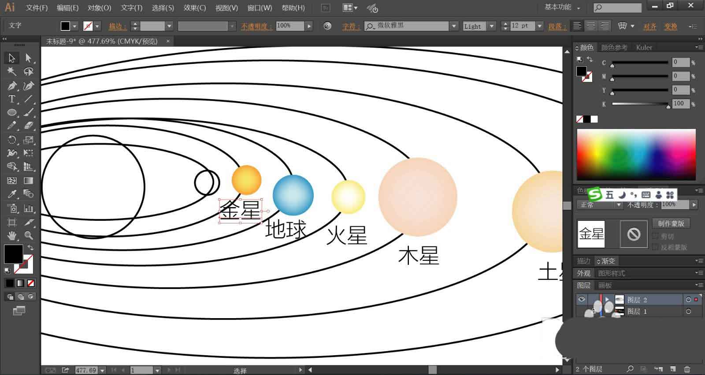Click target circle of 图层 1
Screen dimensions: 705x375
coord(688,312)
